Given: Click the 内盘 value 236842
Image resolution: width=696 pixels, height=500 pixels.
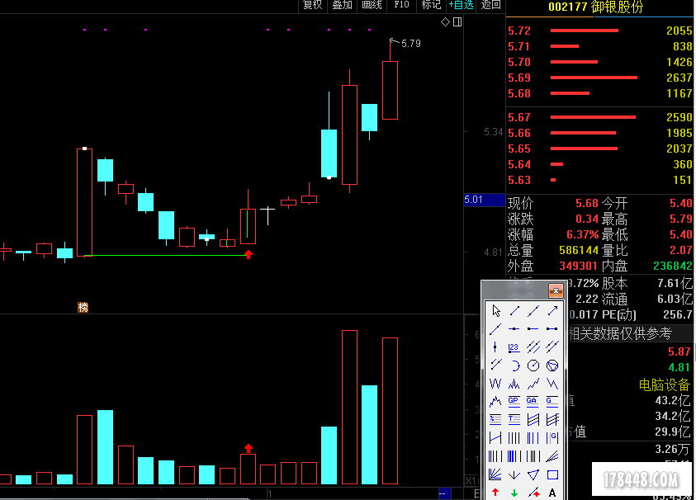Looking at the screenshot, I should tap(673, 266).
